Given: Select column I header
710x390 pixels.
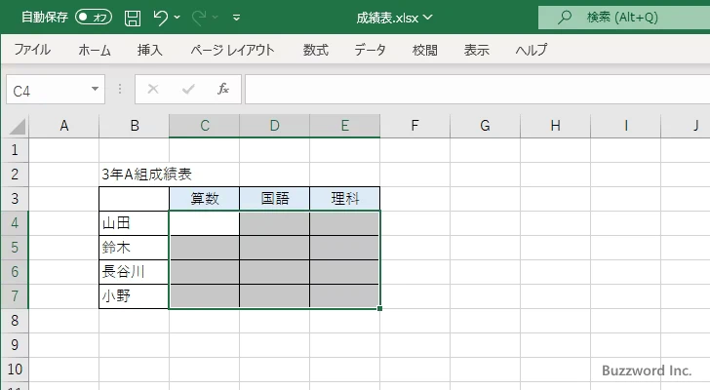Looking at the screenshot, I should (625, 126).
